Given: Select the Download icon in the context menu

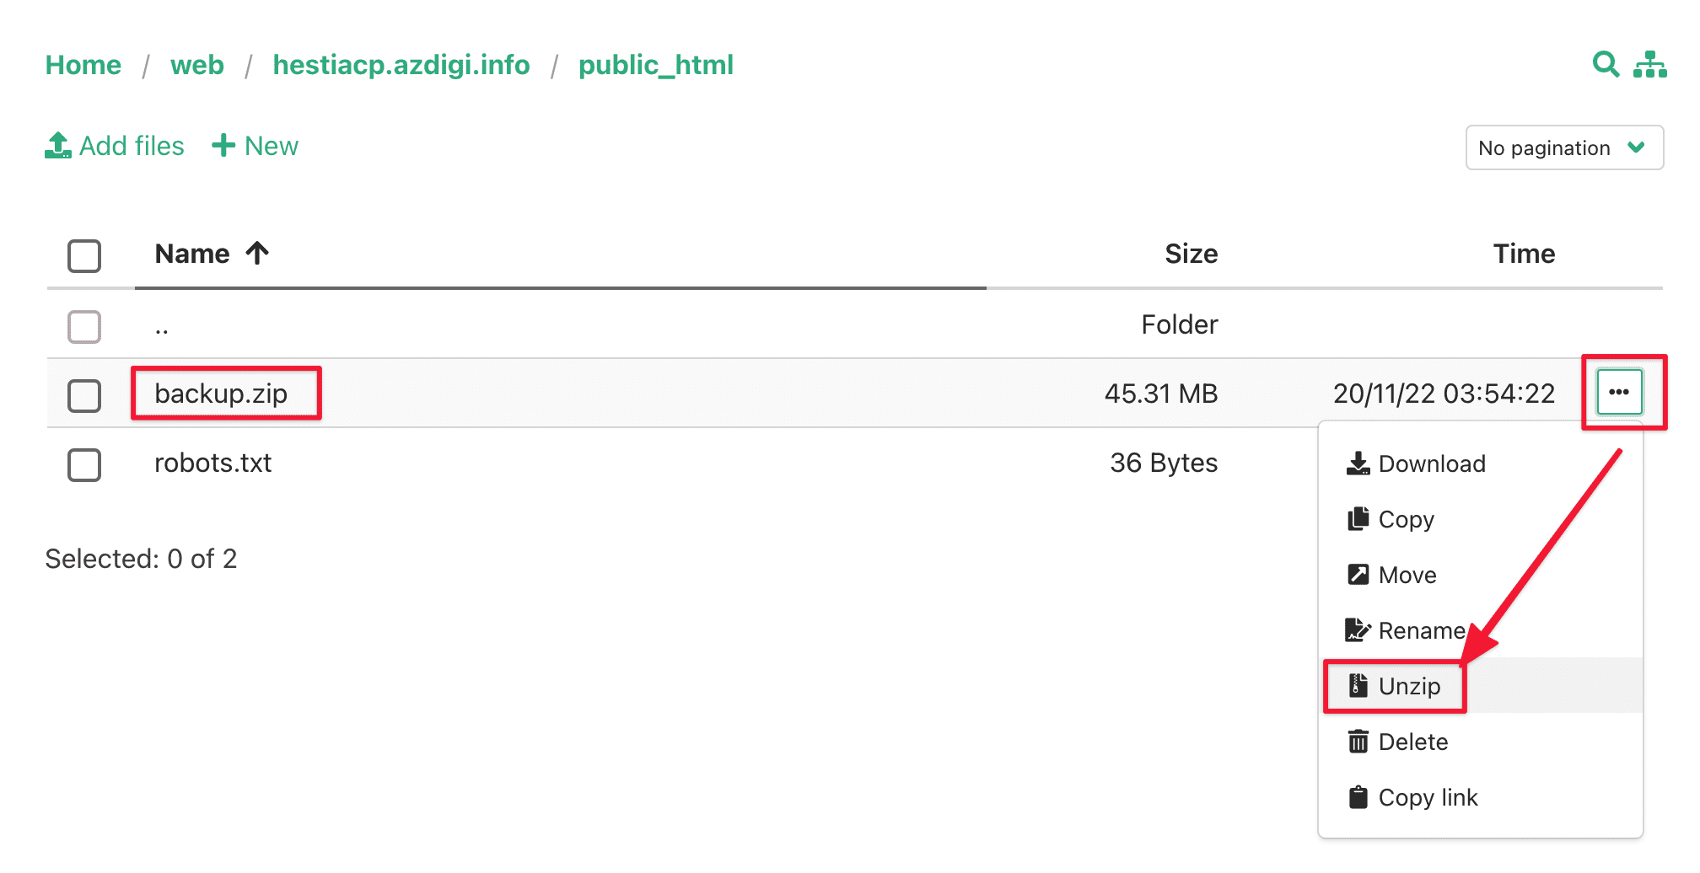Looking at the screenshot, I should (x=1358, y=463).
